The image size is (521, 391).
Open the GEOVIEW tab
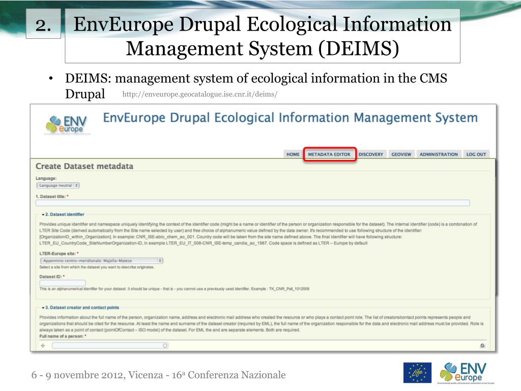(401, 154)
